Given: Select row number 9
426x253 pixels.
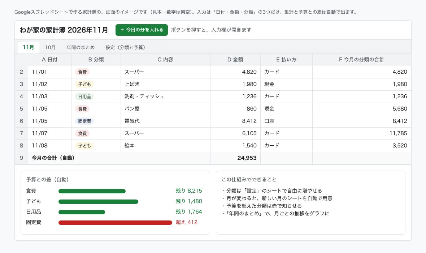Looking at the screenshot, I should pos(21,158).
